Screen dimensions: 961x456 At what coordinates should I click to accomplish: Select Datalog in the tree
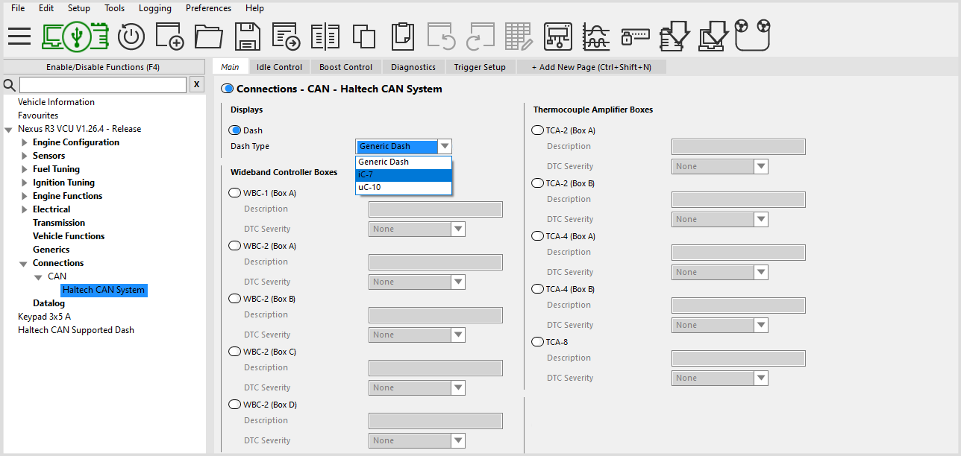(x=48, y=303)
